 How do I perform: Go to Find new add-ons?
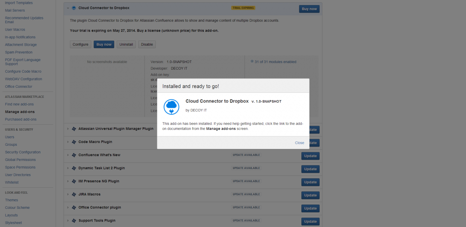click(x=19, y=104)
